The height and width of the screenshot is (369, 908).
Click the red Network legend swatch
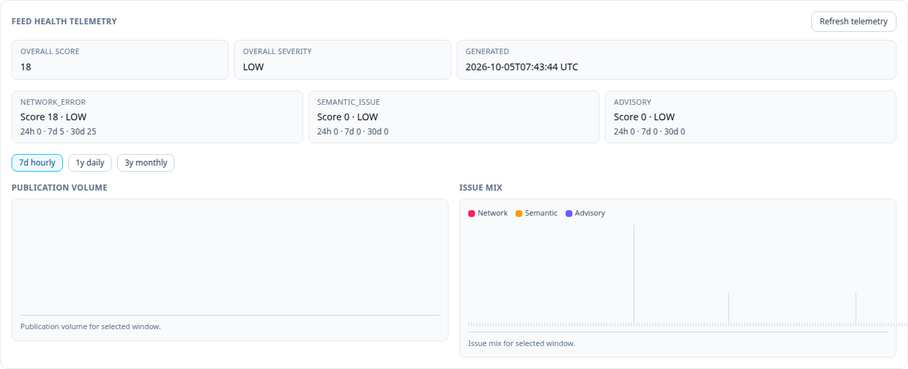click(472, 214)
